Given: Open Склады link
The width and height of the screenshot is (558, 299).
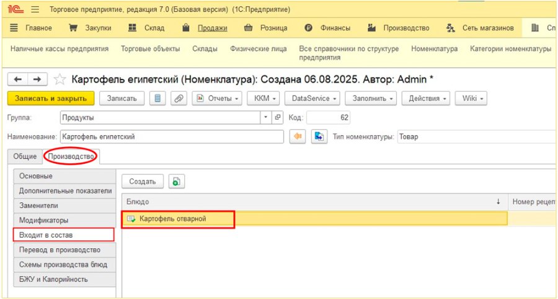Looking at the screenshot, I should (205, 49).
